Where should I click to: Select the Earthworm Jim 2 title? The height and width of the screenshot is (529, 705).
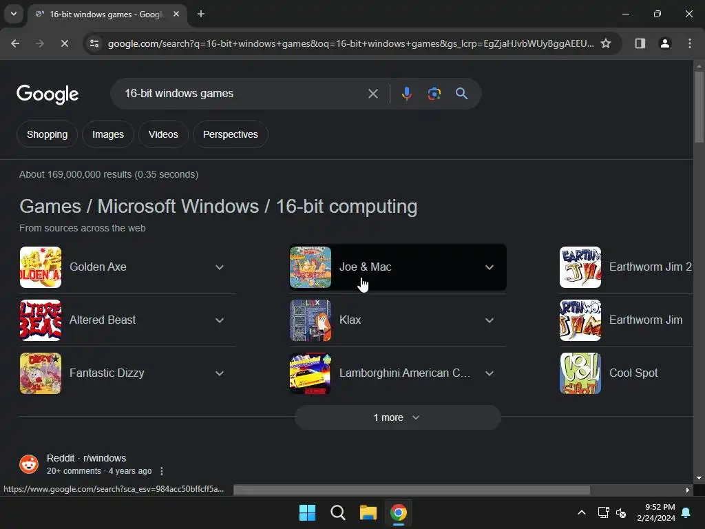tap(650, 267)
